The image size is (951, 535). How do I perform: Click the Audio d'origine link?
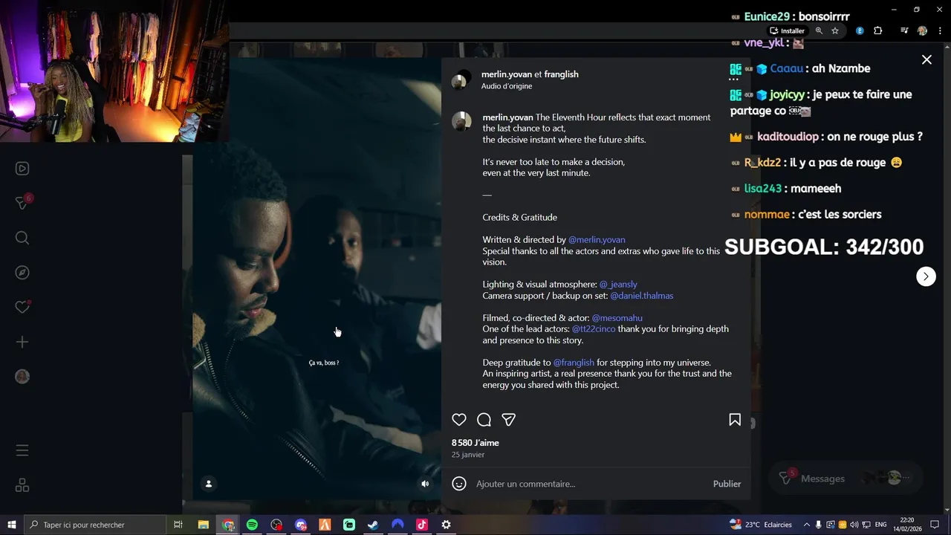click(506, 86)
